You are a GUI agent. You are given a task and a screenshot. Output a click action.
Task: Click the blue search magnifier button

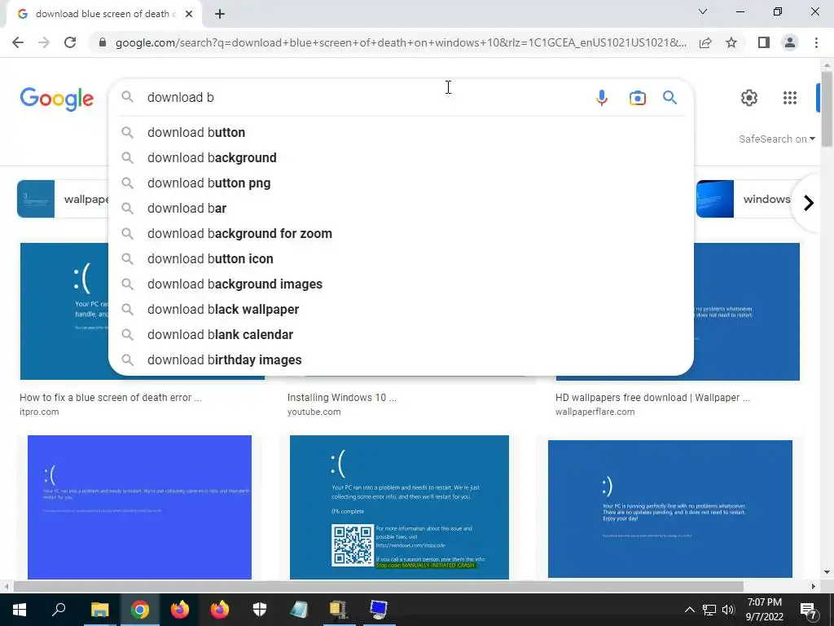click(669, 98)
